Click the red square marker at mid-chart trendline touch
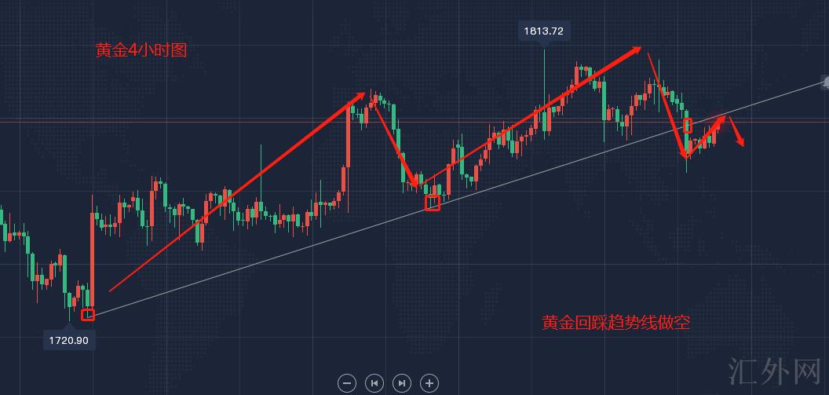 click(x=433, y=203)
